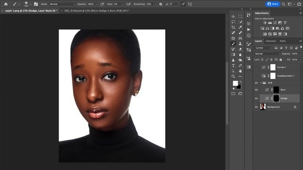Select the Horizontal Type tool
Image resolution: width=303 pixels, height=170 pixels.
point(233,66)
